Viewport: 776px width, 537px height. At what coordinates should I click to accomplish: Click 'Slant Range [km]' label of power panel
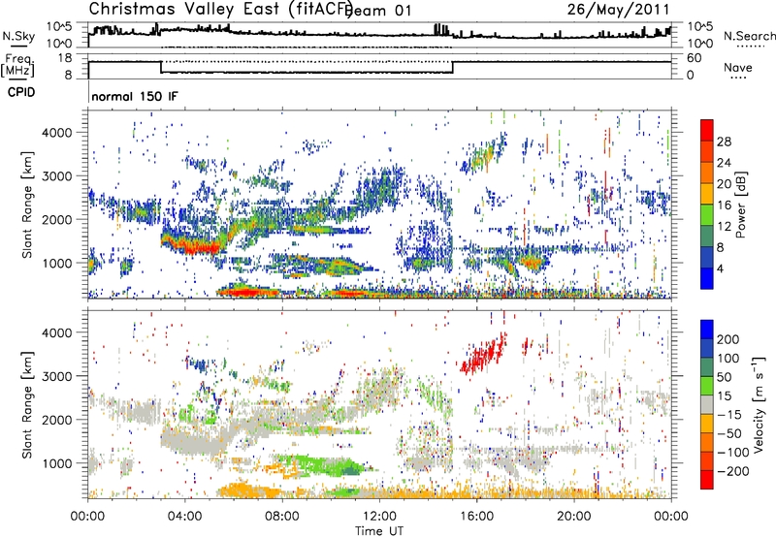click(x=27, y=205)
